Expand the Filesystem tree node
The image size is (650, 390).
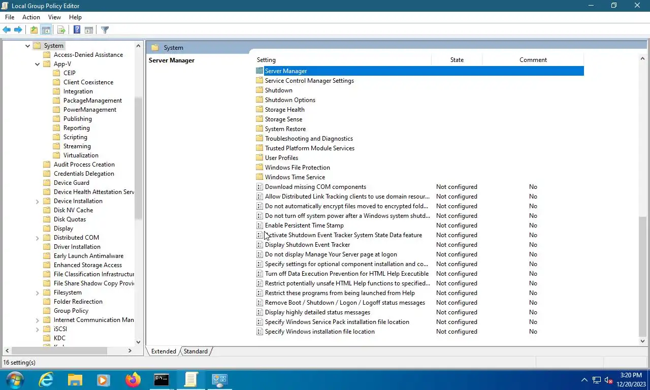(x=37, y=292)
